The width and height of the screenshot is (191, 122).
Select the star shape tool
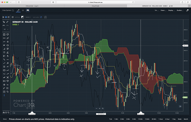[x=4, y=85]
